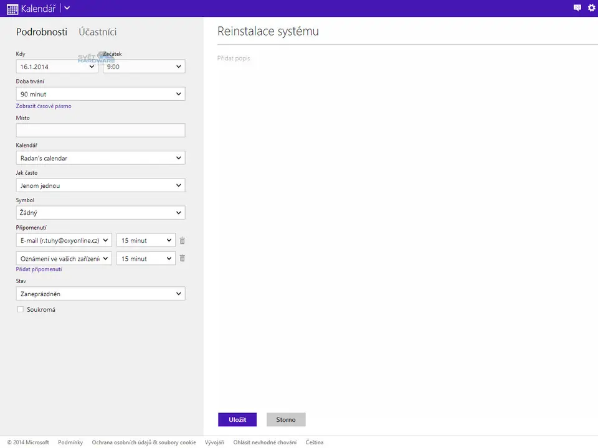Click the Zobrazit časové pásmo link
The height and width of the screenshot is (448, 598).
pyautogui.click(x=44, y=106)
